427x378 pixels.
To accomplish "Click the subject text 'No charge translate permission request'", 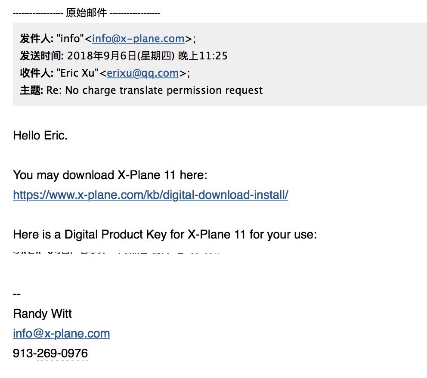I will [164, 90].
